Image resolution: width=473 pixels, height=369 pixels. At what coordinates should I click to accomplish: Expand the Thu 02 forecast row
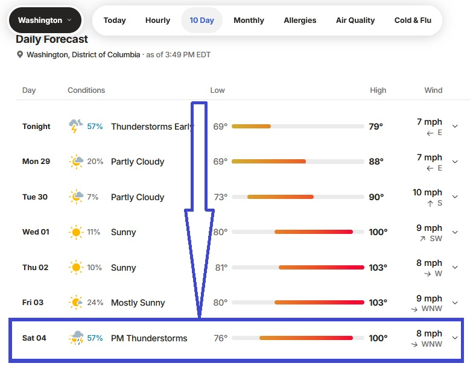tap(455, 267)
